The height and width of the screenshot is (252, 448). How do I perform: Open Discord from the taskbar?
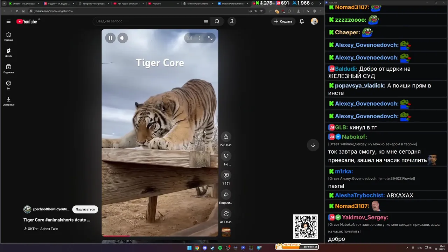point(205,248)
